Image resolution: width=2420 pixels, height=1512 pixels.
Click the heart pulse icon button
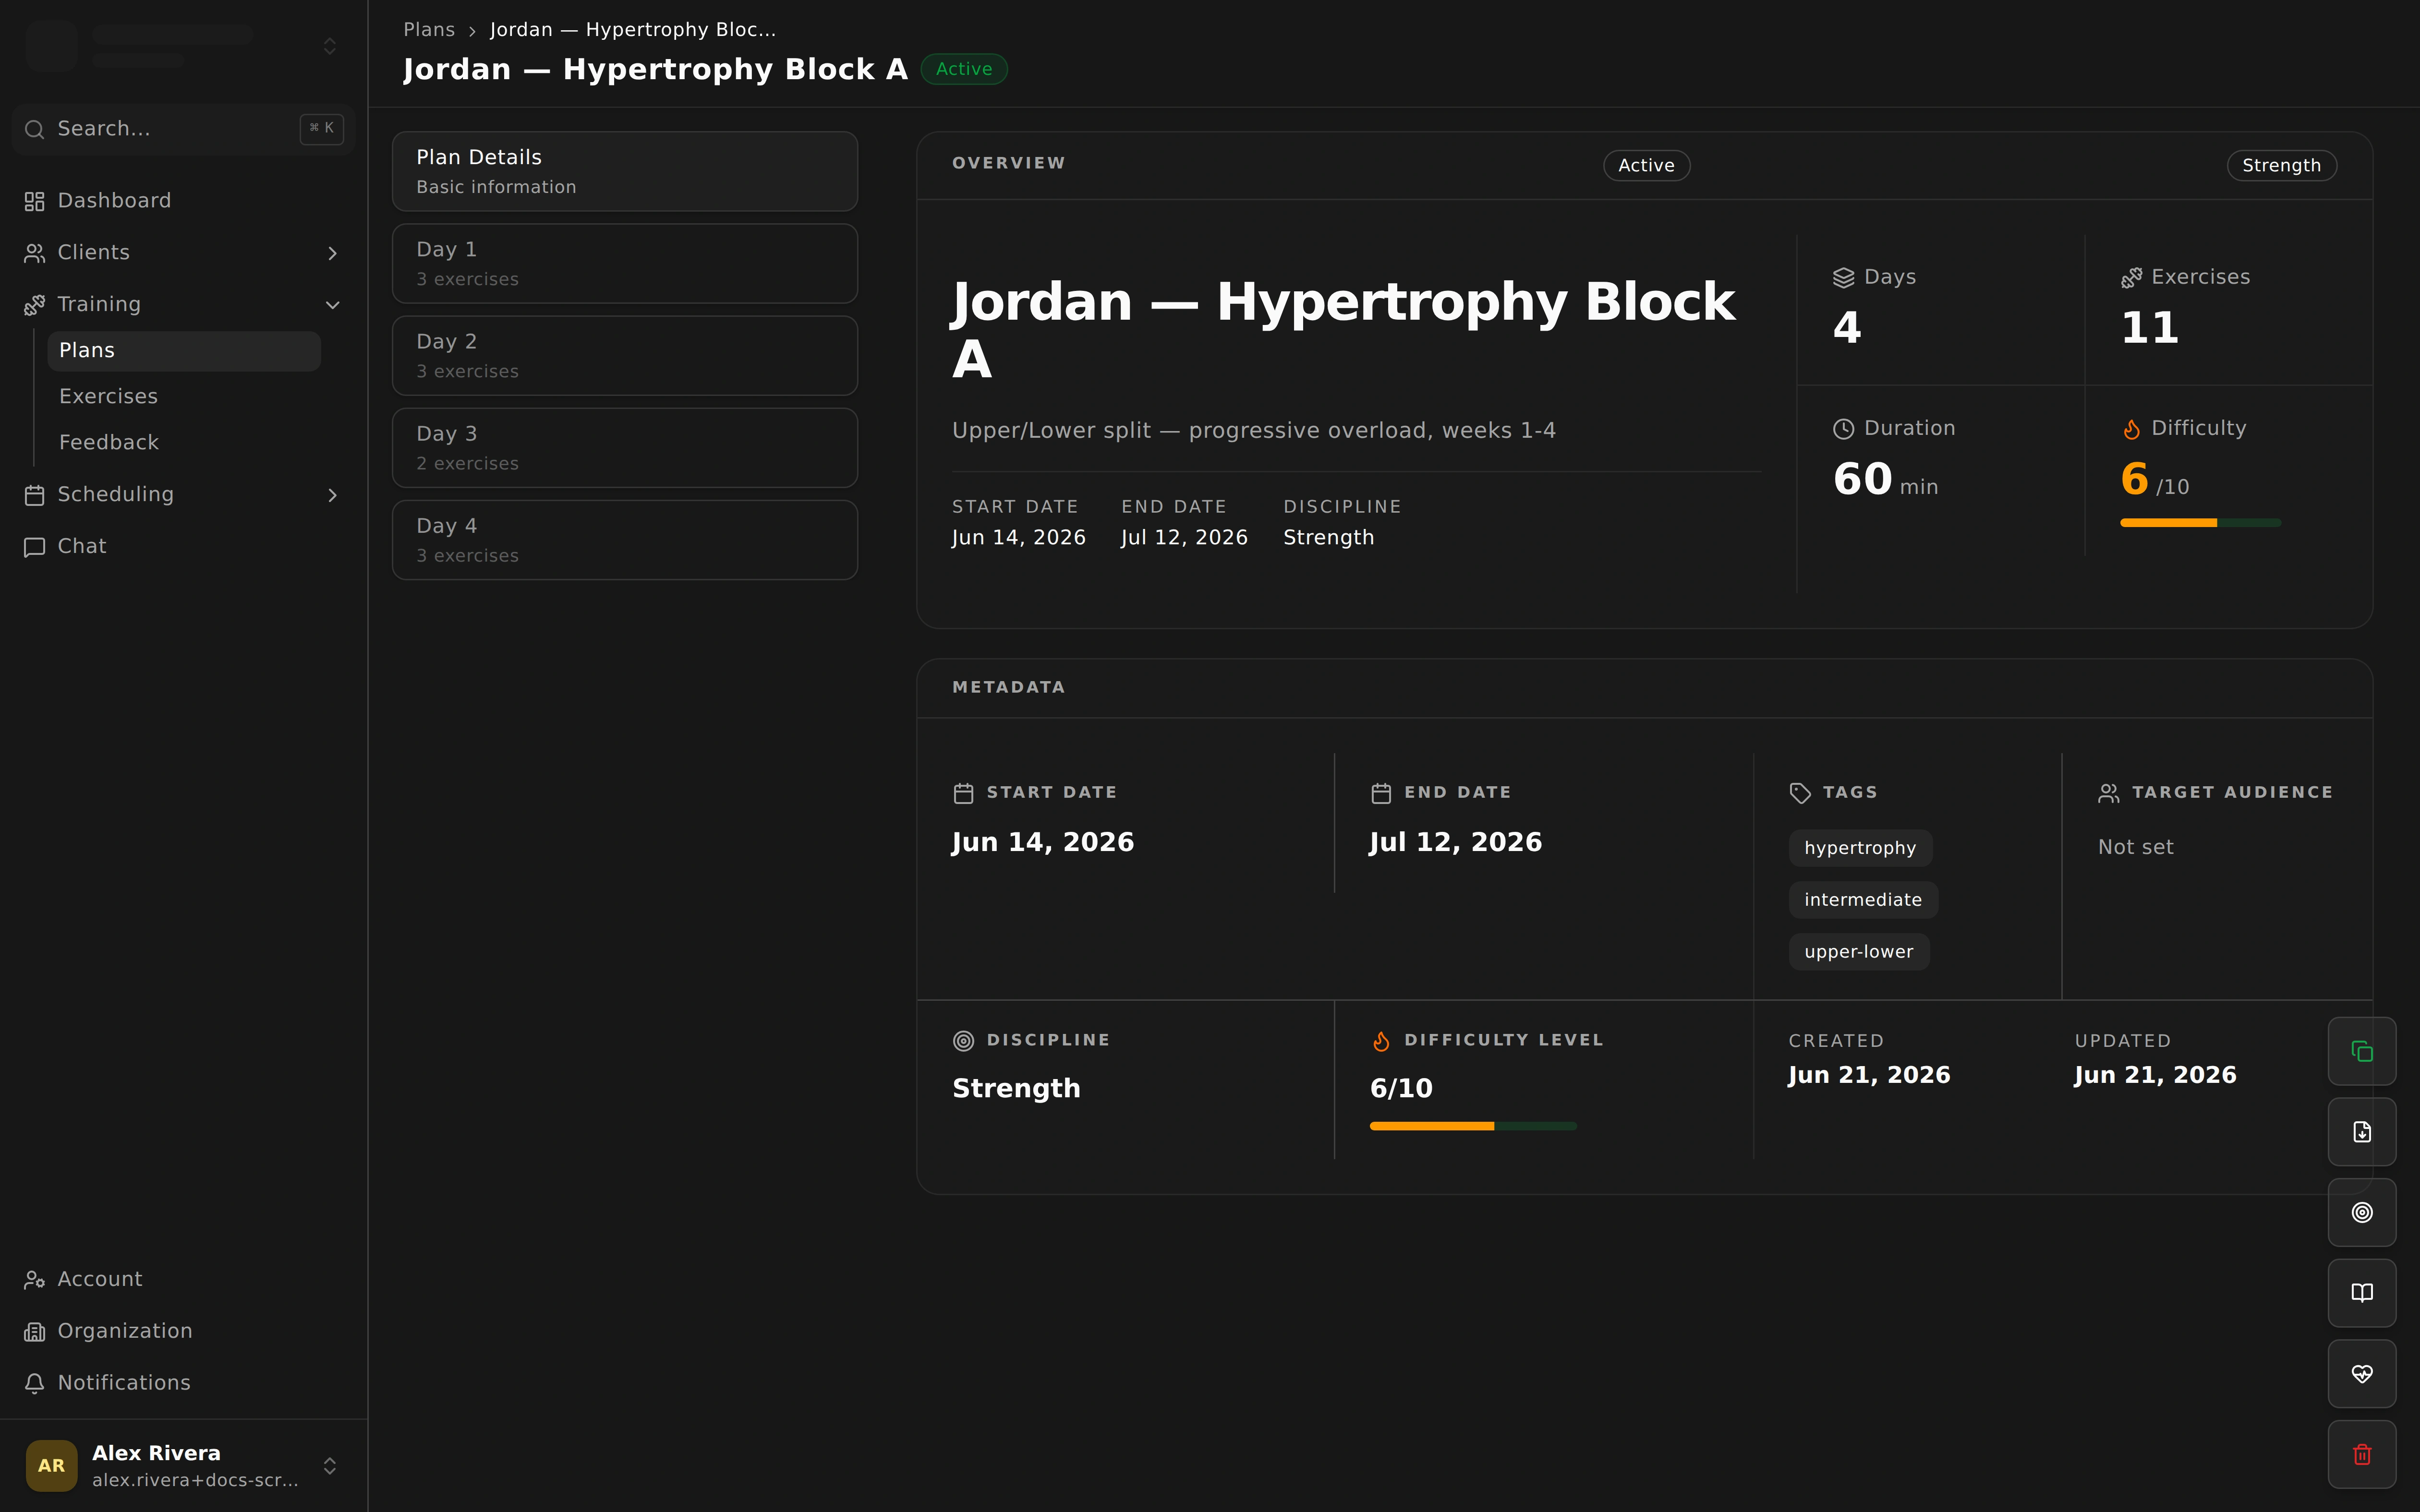coord(2362,1374)
